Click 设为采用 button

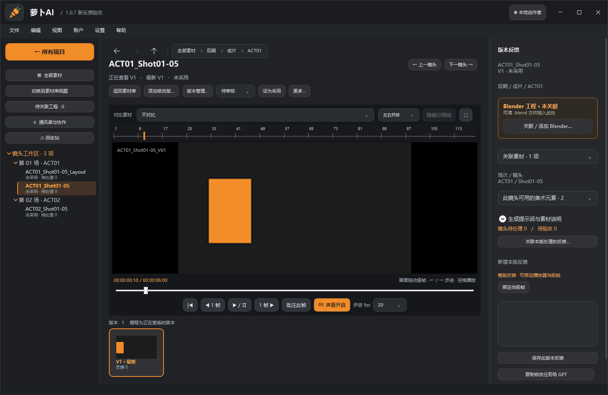pos(272,91)
